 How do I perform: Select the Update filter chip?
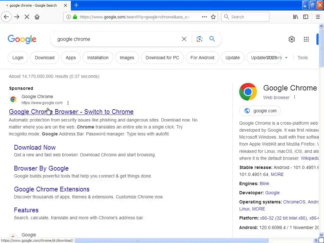pos(233,58)
